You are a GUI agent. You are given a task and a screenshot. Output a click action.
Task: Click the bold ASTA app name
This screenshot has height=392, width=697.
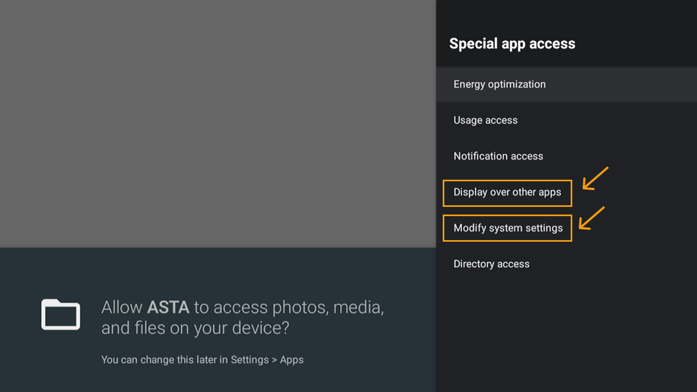coord(168,308)
